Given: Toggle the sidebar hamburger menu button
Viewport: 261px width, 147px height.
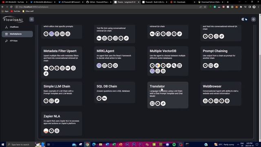Looking at the screenshot, I should point(31,19).
